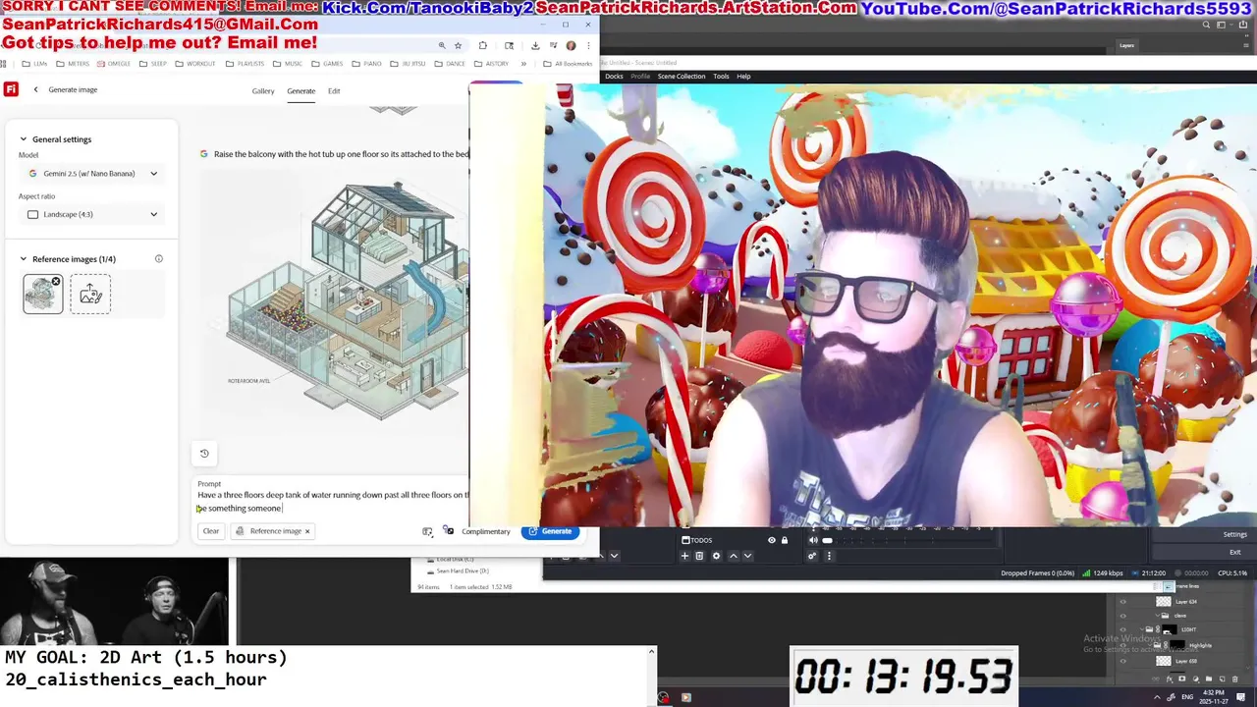Open the All Bookmarks folder
This screenshot has width=1257, height=707.
(x=568, y=64)
